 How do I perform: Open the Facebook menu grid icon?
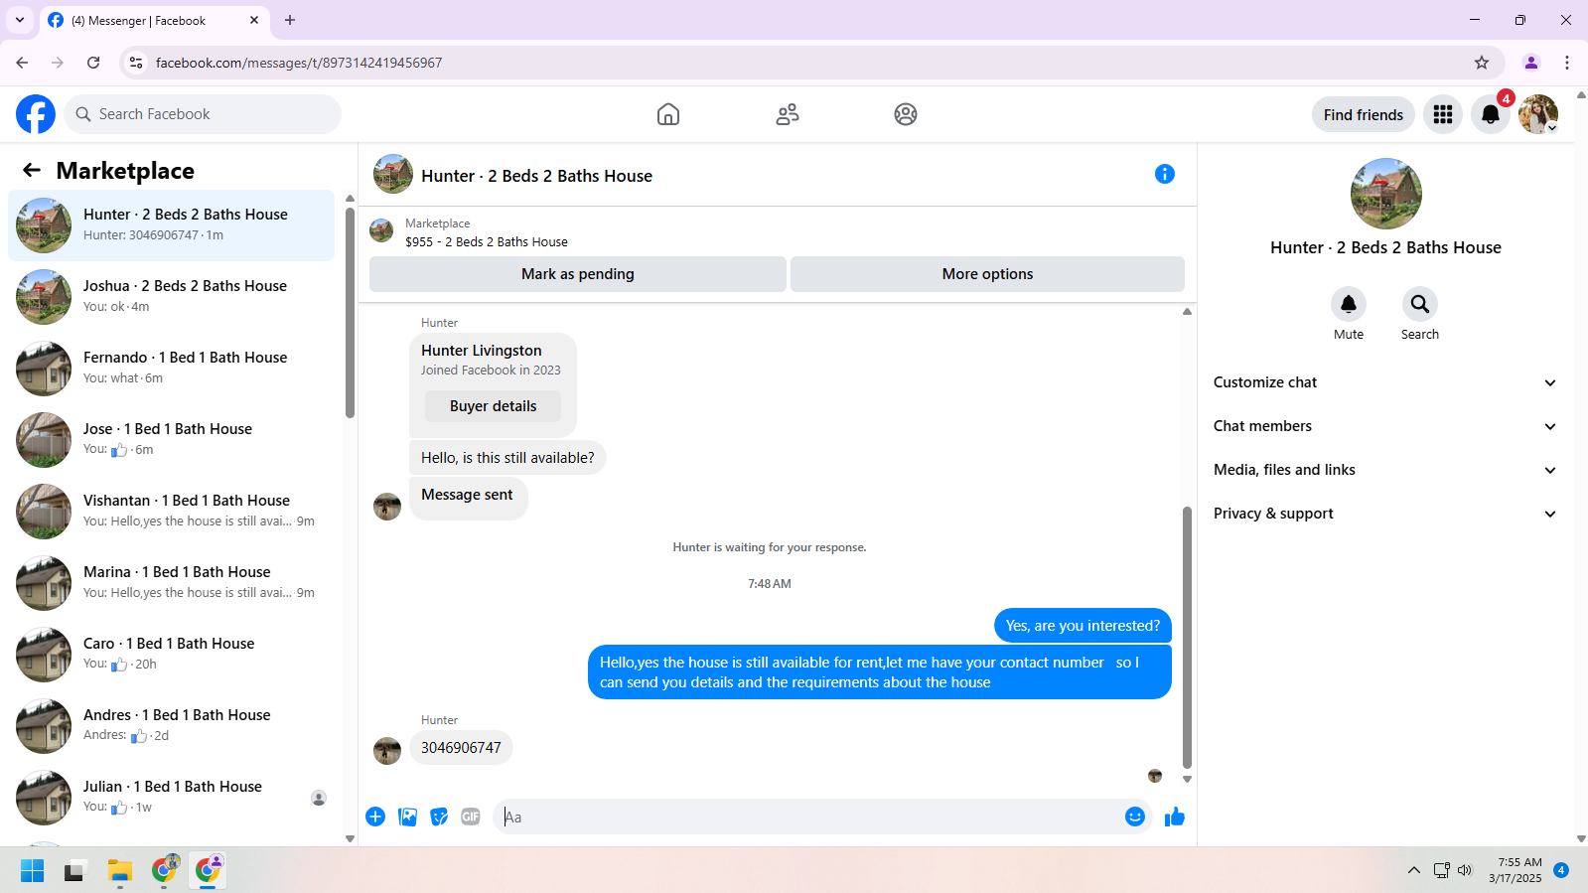1443,114
